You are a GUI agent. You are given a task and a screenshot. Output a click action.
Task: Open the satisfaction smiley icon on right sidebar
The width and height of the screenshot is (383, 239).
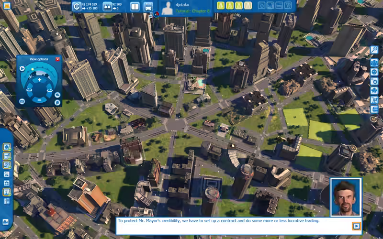pos(374,72)
